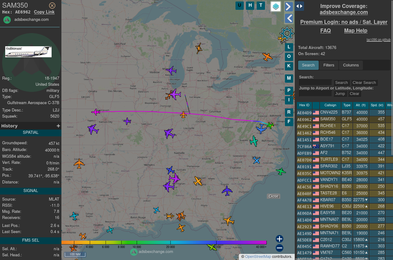Click into the Search text field
Viewport: 393px width, 260px height.
pyautogui.click(x=315, y=82)
